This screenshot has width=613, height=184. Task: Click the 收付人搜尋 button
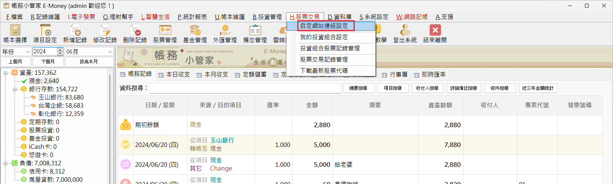click(x=427, y=88)
